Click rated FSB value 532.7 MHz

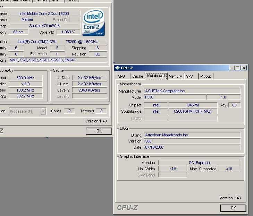[x=25, y=96]
